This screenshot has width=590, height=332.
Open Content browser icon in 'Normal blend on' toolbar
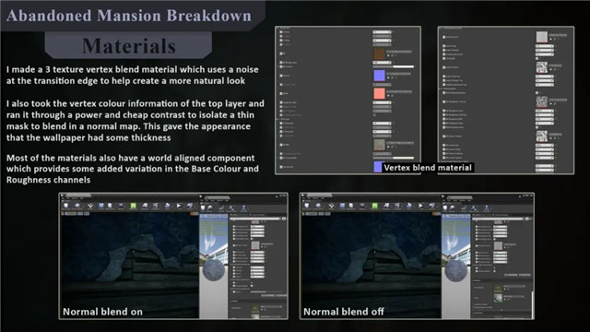click(x=101, y=206)
